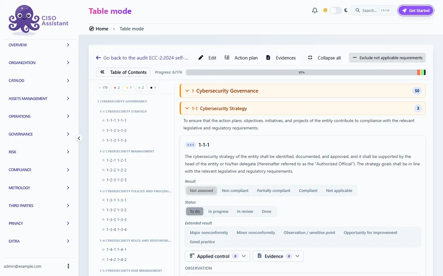Collapse Cybersecurity Governance section
The height and width of the screenshot is (276, 443).
click(x=303, y=91)
